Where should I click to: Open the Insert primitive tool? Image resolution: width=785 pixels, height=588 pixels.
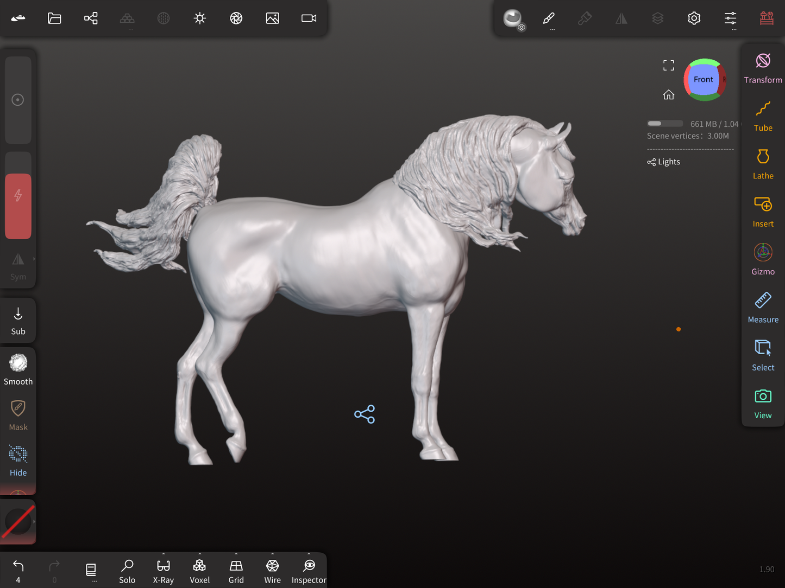click(763, 212)
